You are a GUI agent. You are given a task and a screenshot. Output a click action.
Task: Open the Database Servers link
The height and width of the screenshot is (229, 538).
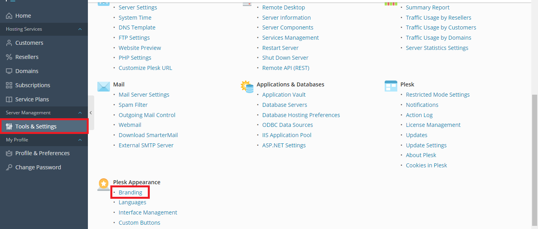pyautogui.click(x=285, y=105)
